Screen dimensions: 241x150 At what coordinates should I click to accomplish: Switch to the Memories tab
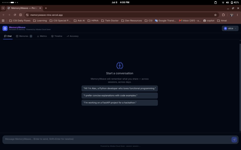click(24, 36)
